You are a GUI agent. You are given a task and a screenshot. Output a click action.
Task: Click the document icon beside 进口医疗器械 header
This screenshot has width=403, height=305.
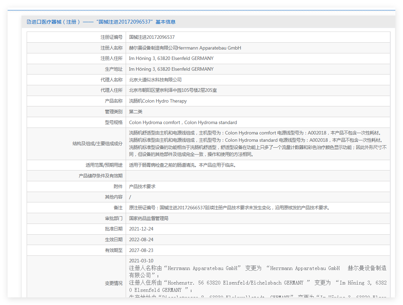click(x=29, y=22)
